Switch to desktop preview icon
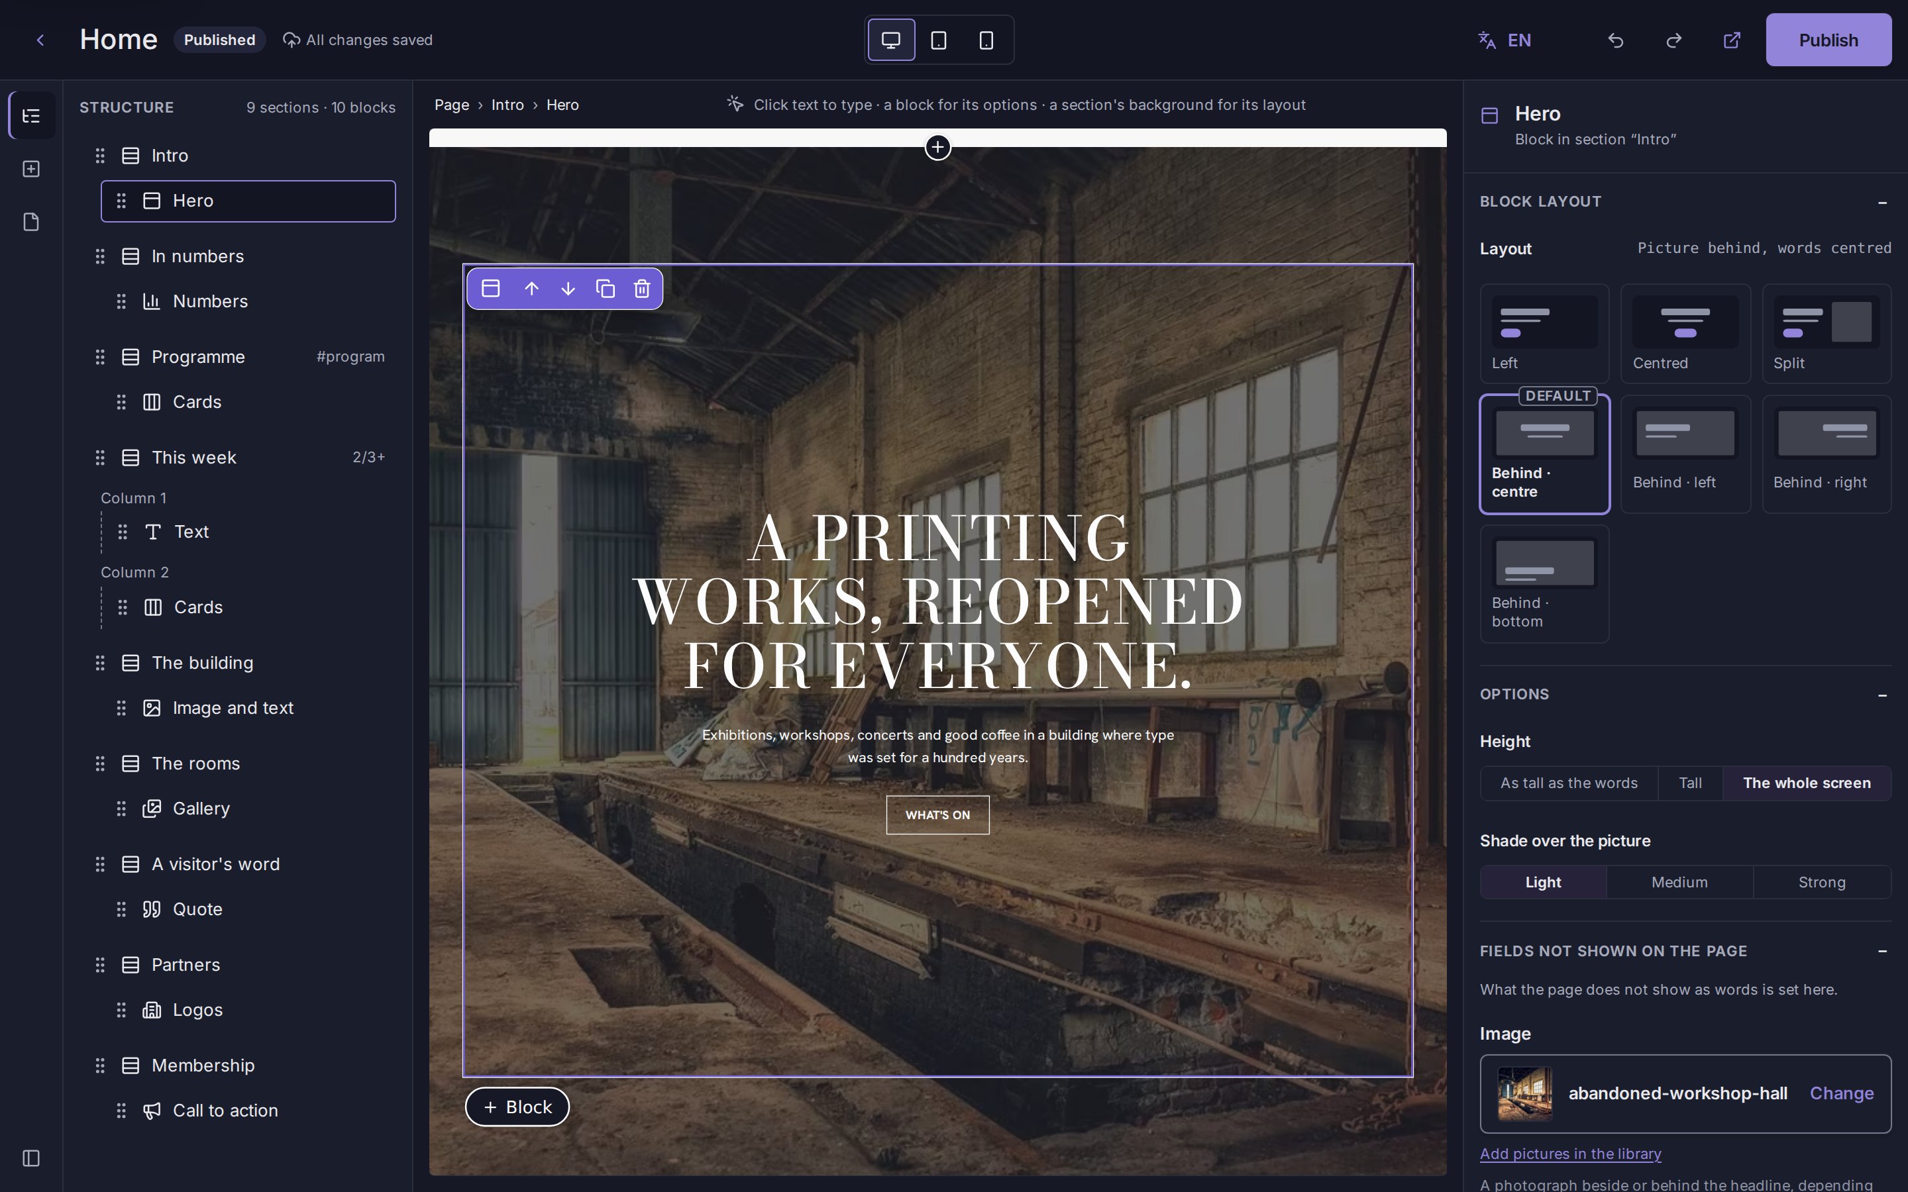The image size is (1908, 1192). [891, 40]
